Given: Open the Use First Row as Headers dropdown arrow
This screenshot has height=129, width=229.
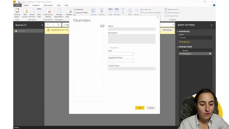Looking at the screenshot, I should (162, 13).
